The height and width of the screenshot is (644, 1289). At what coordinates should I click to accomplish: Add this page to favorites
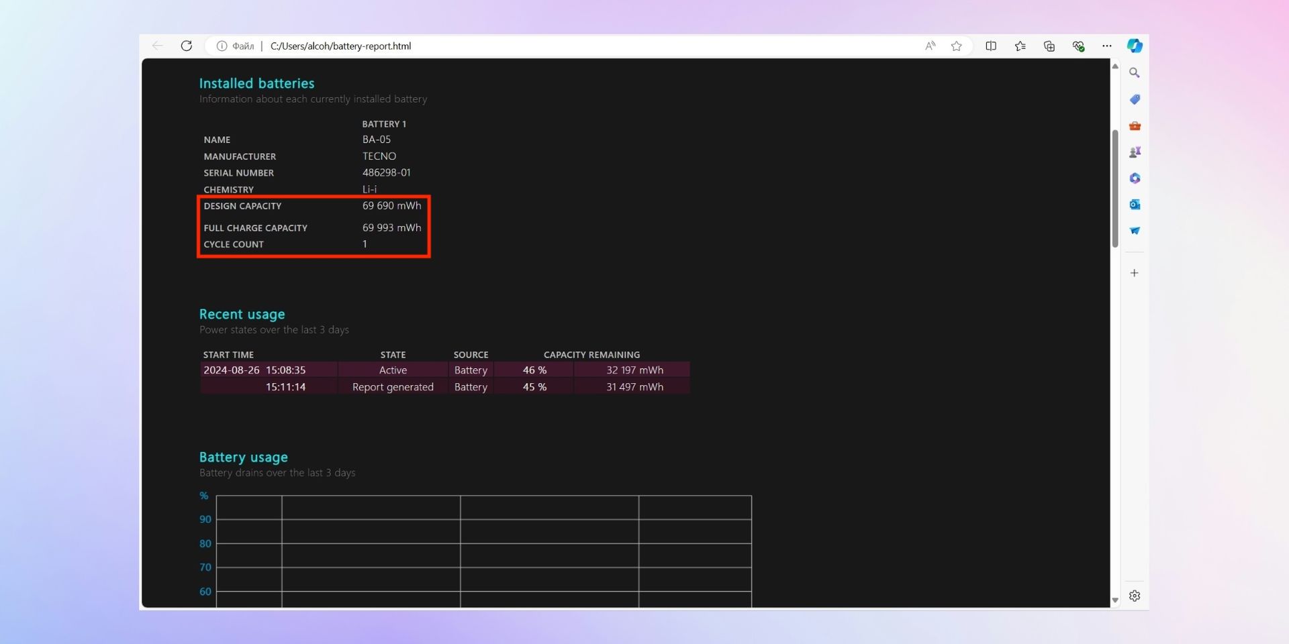coord(957,46)
